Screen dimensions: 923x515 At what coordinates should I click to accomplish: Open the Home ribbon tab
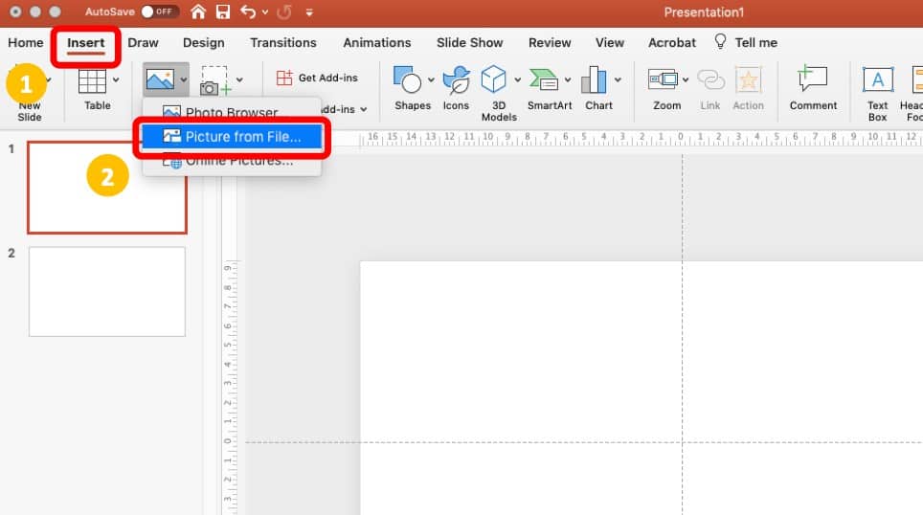(25, 42)
